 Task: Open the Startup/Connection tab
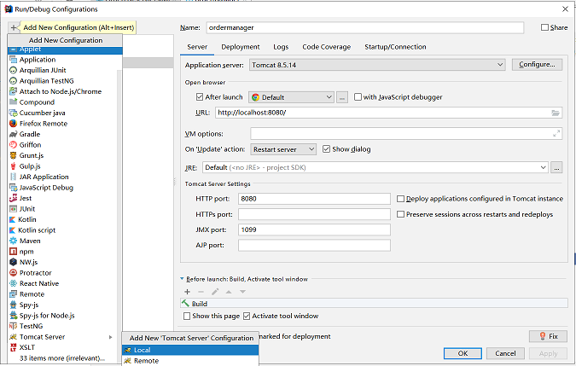tap(395, 47)
